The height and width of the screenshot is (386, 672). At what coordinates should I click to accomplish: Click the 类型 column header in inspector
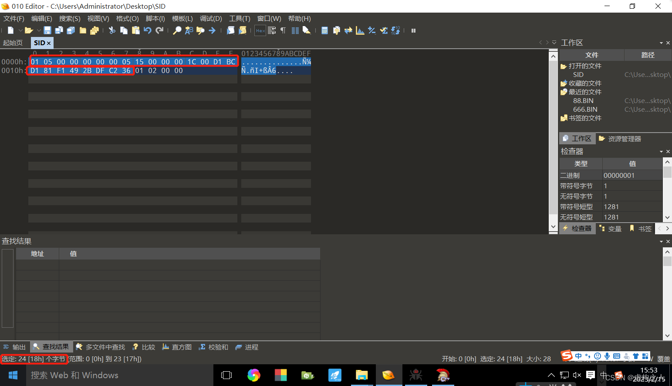[581, 163]
